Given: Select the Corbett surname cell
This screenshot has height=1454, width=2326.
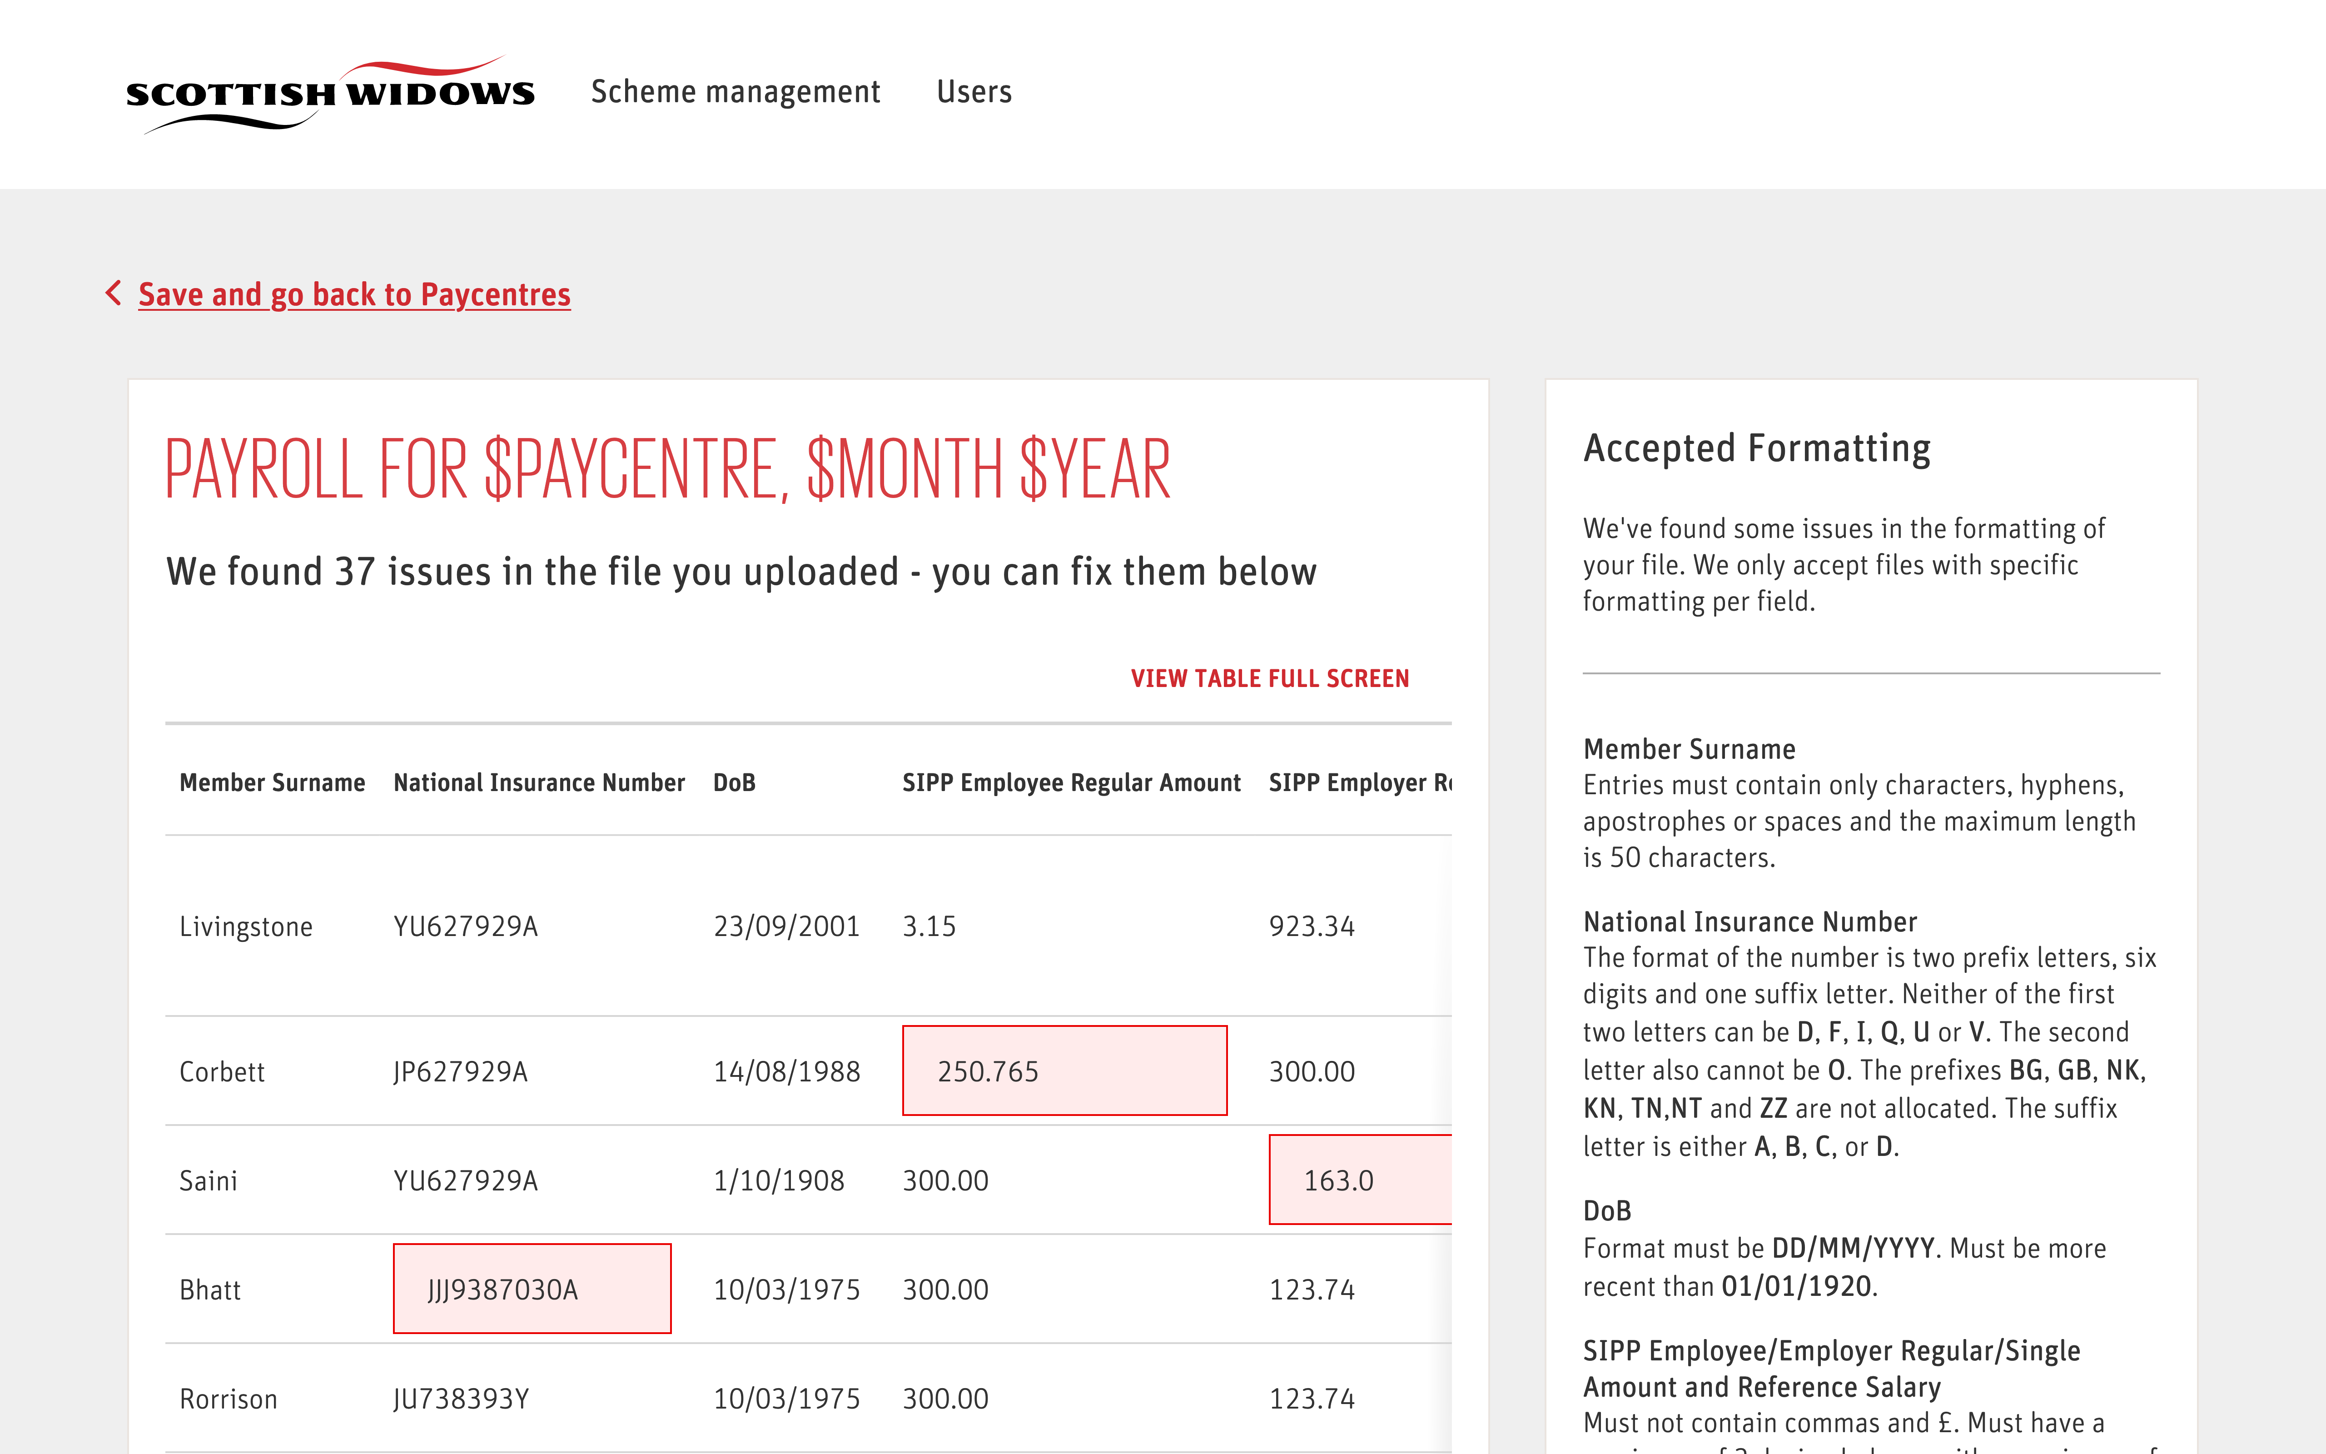Looking at the screenshot, I should (x=222, y=1071).
